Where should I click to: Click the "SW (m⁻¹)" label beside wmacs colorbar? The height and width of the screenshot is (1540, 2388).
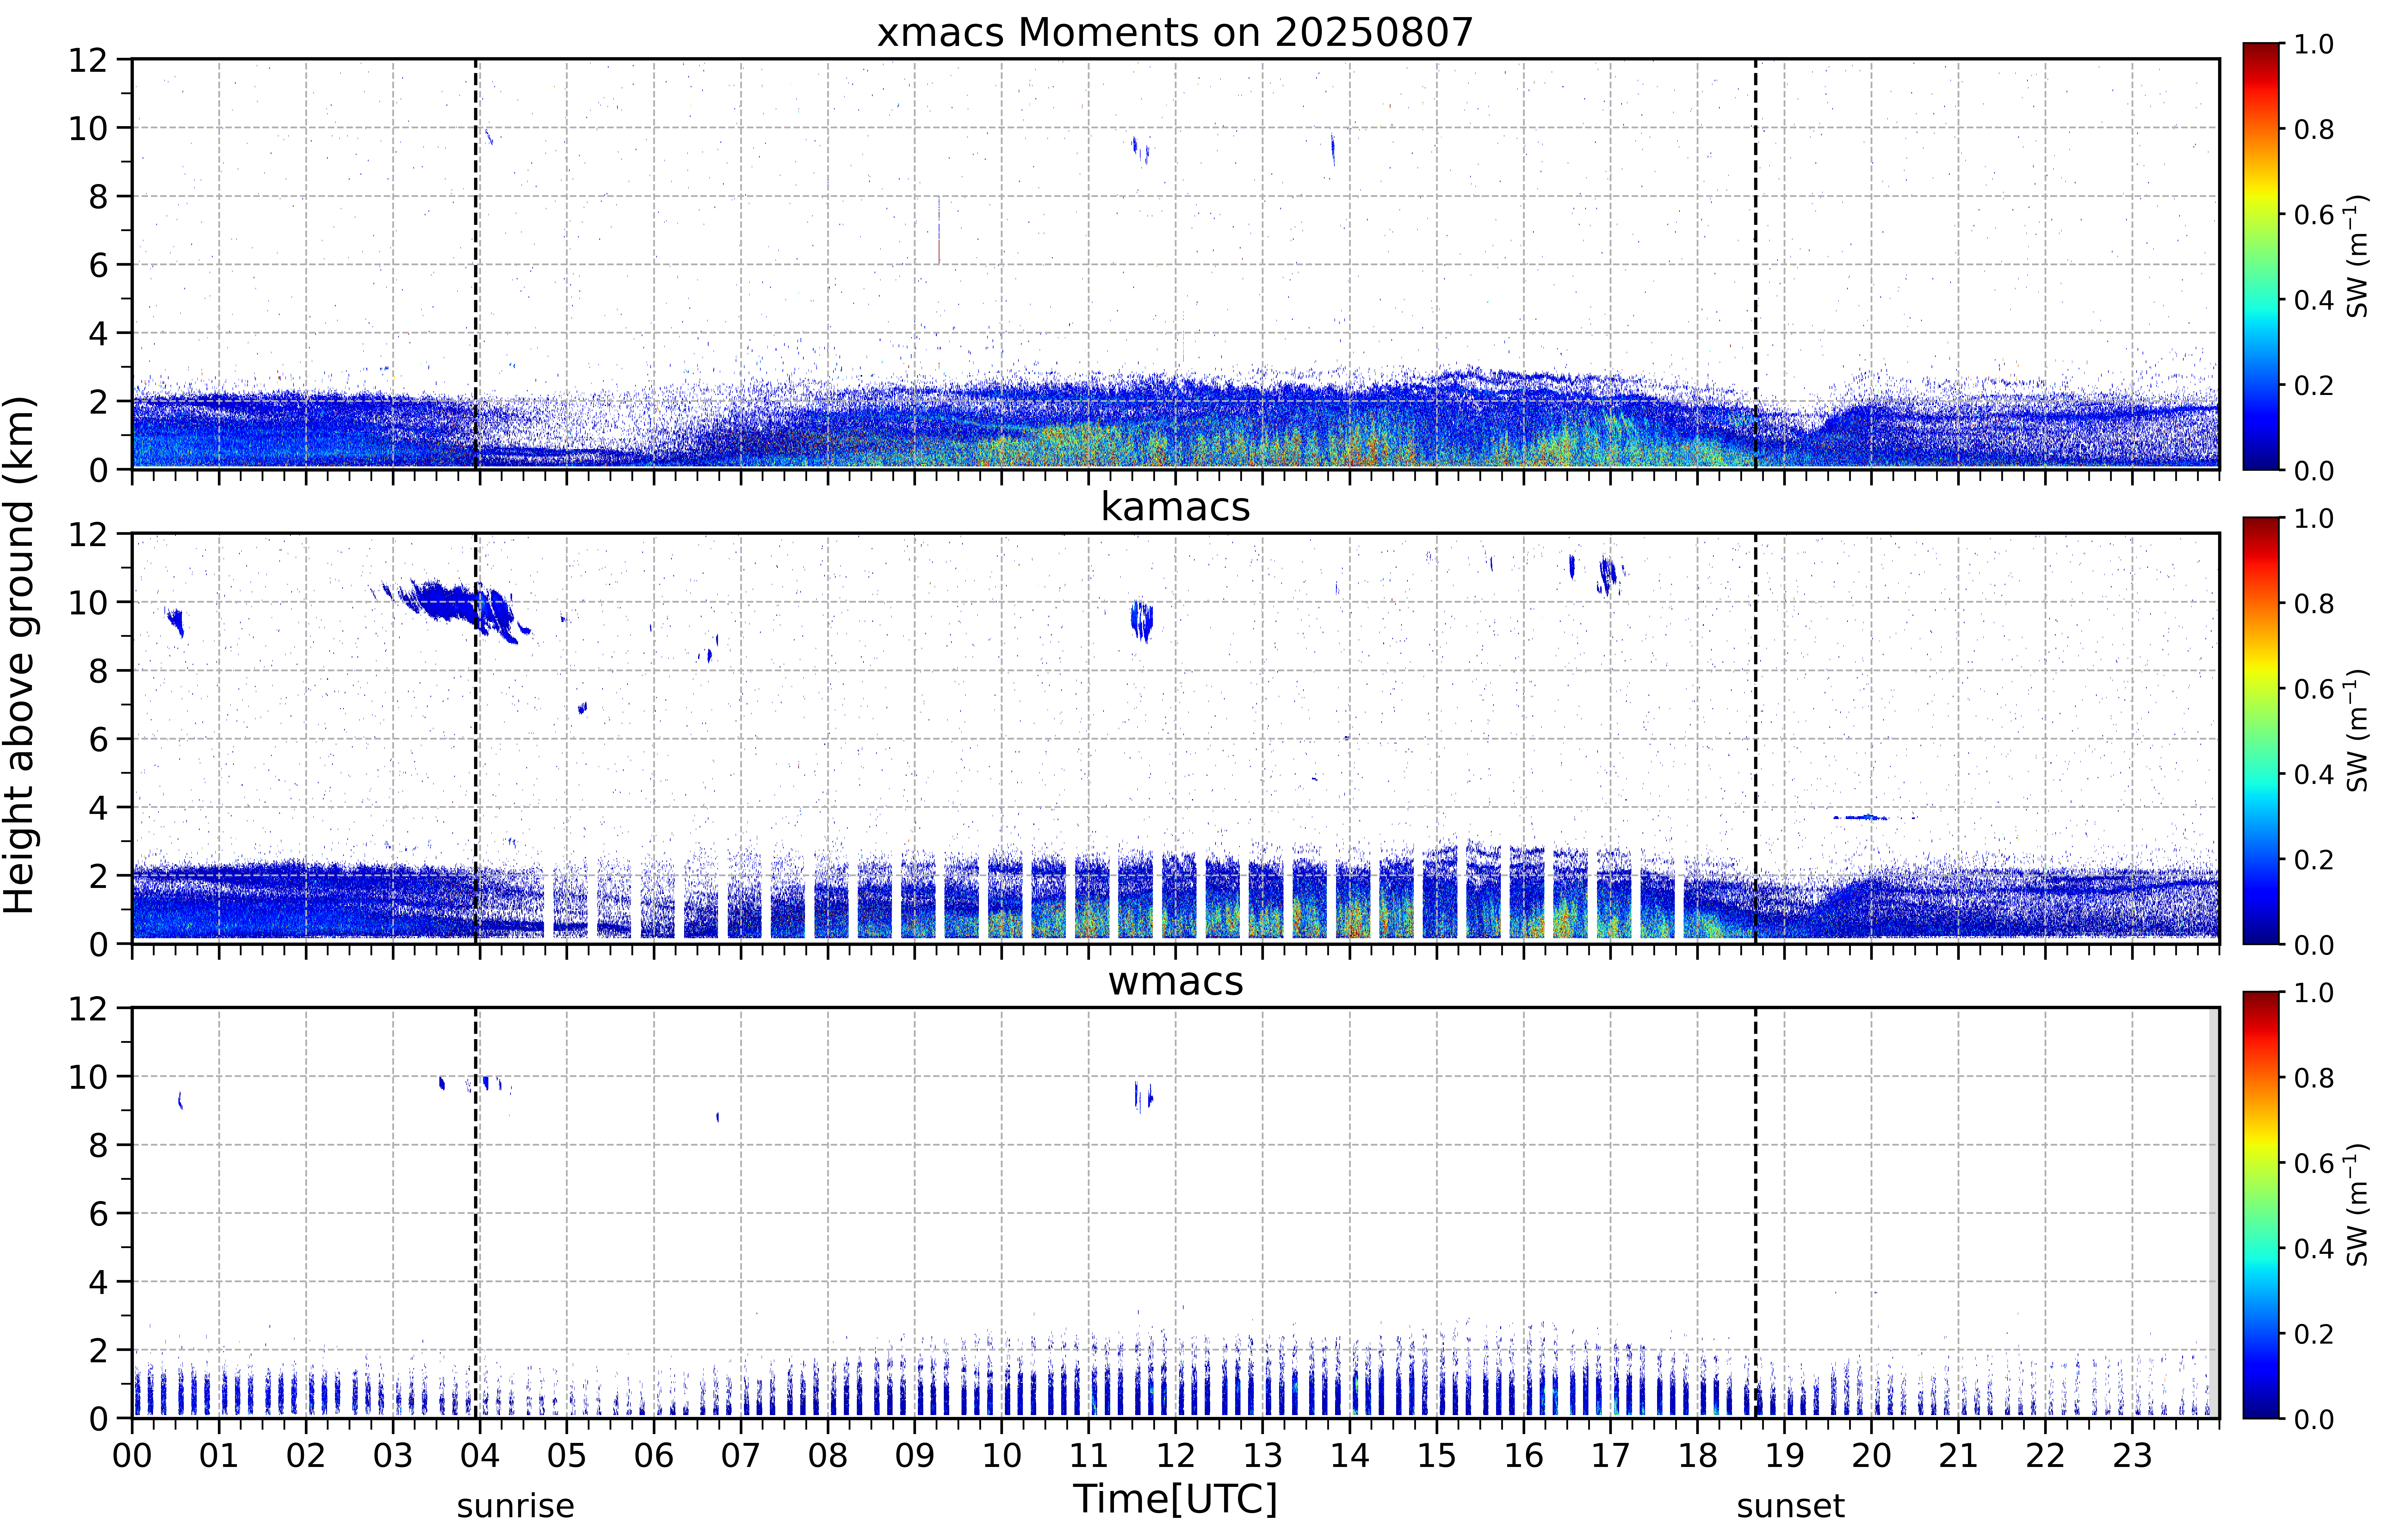2357,1205
